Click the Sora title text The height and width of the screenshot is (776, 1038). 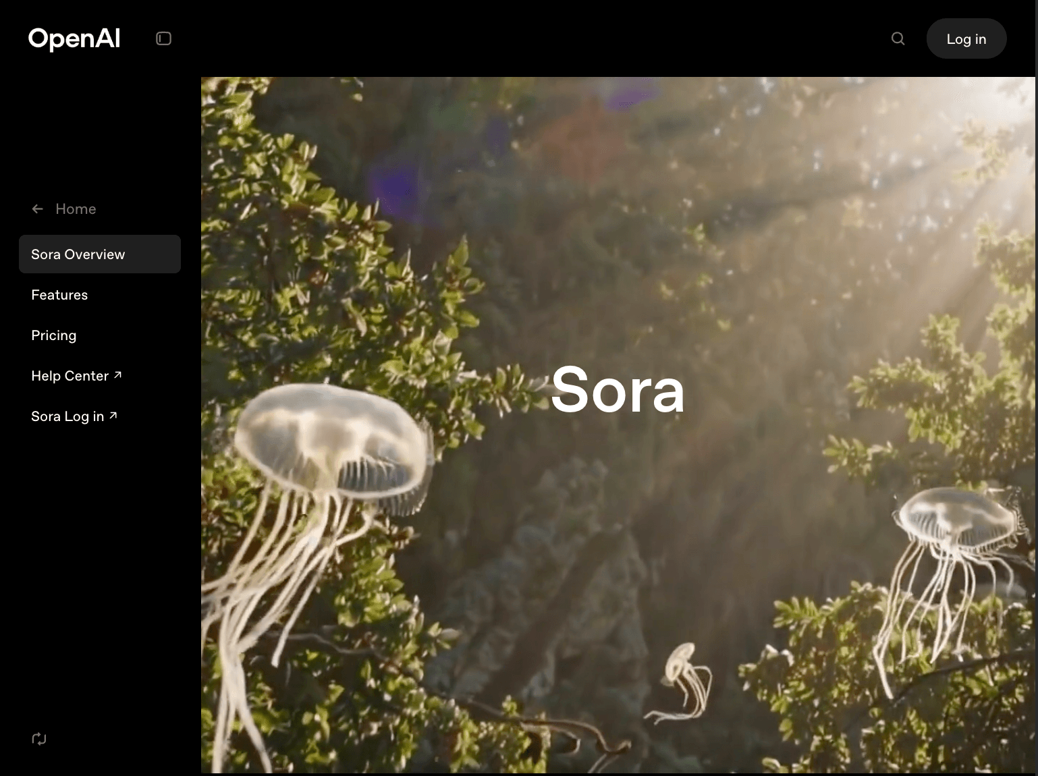pyautogui.click(x=618, y=390)
